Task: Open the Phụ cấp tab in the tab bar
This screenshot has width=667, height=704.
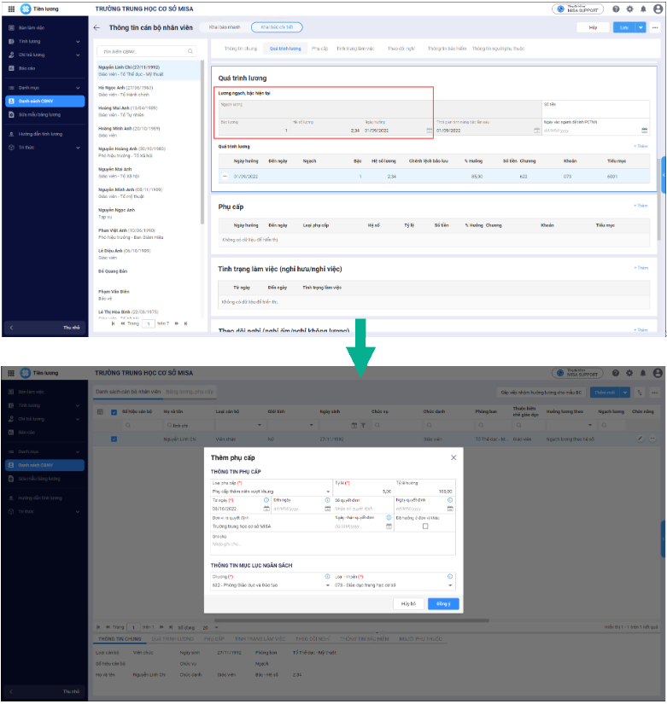Action: [320, 49]
